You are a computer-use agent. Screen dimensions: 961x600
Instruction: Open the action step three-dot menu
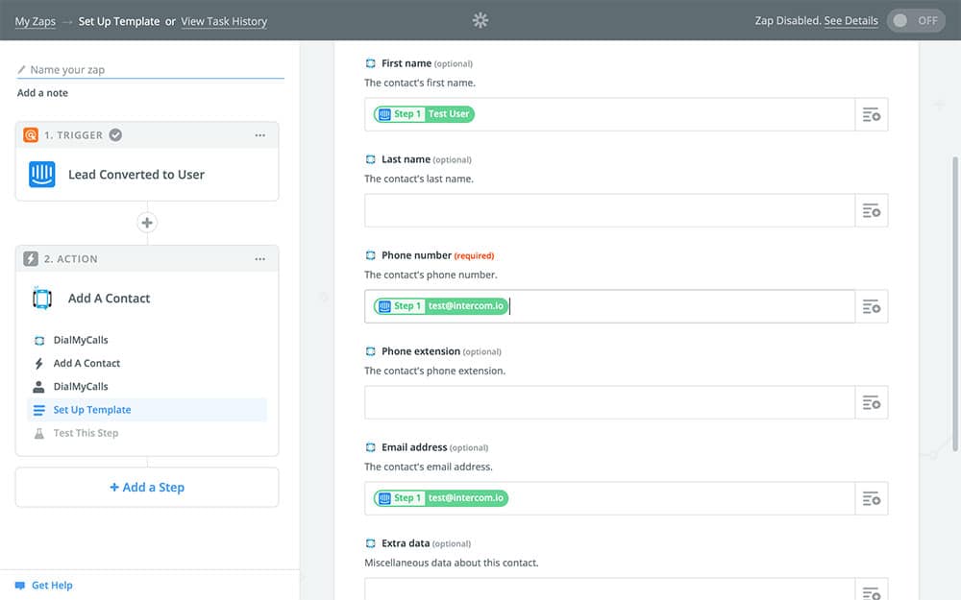pos(259,259)
